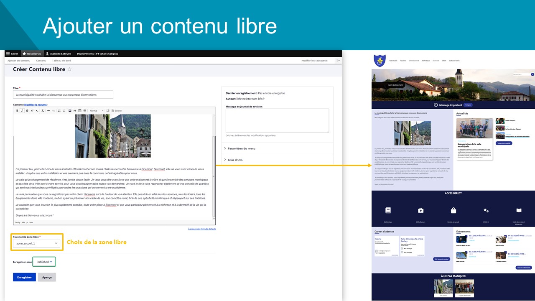Click into the 'Titre' text field

coord(63,94)
